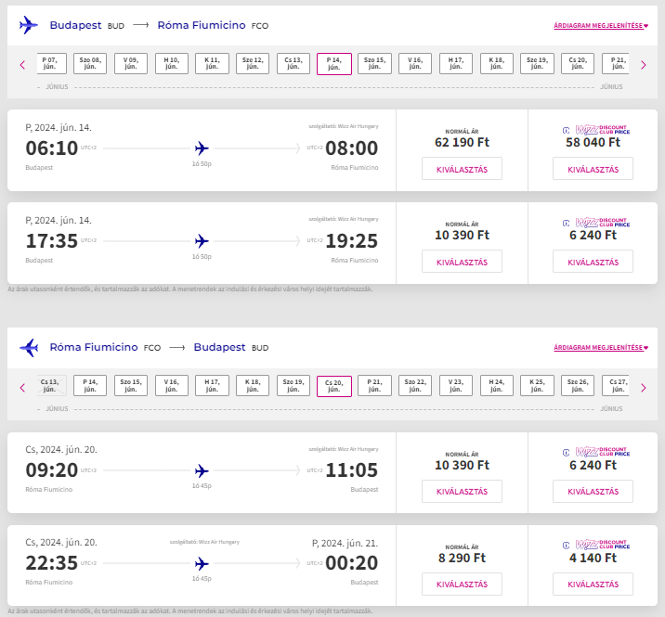Show earlier return dates with left arrow
Viewport: 665px width, 617px height.
[x=22, y=387]
